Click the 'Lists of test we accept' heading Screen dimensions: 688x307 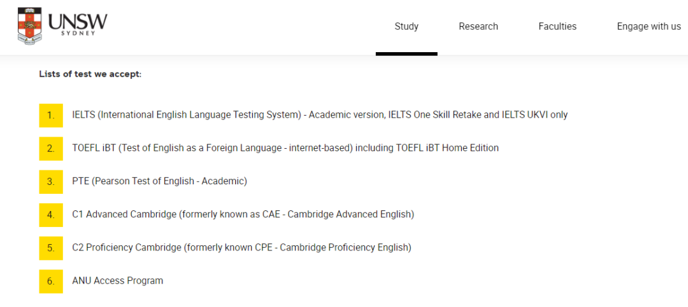[x=90, y=74]
